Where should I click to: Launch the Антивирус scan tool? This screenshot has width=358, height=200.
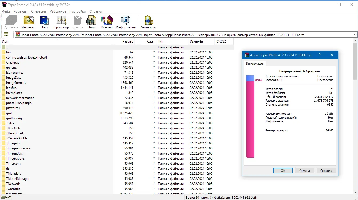[x=148, y=20]
